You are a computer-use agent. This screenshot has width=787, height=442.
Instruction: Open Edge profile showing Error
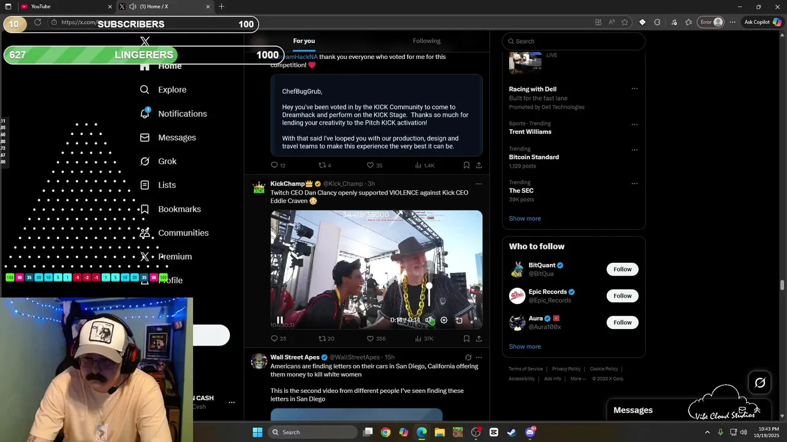[711, 22]
